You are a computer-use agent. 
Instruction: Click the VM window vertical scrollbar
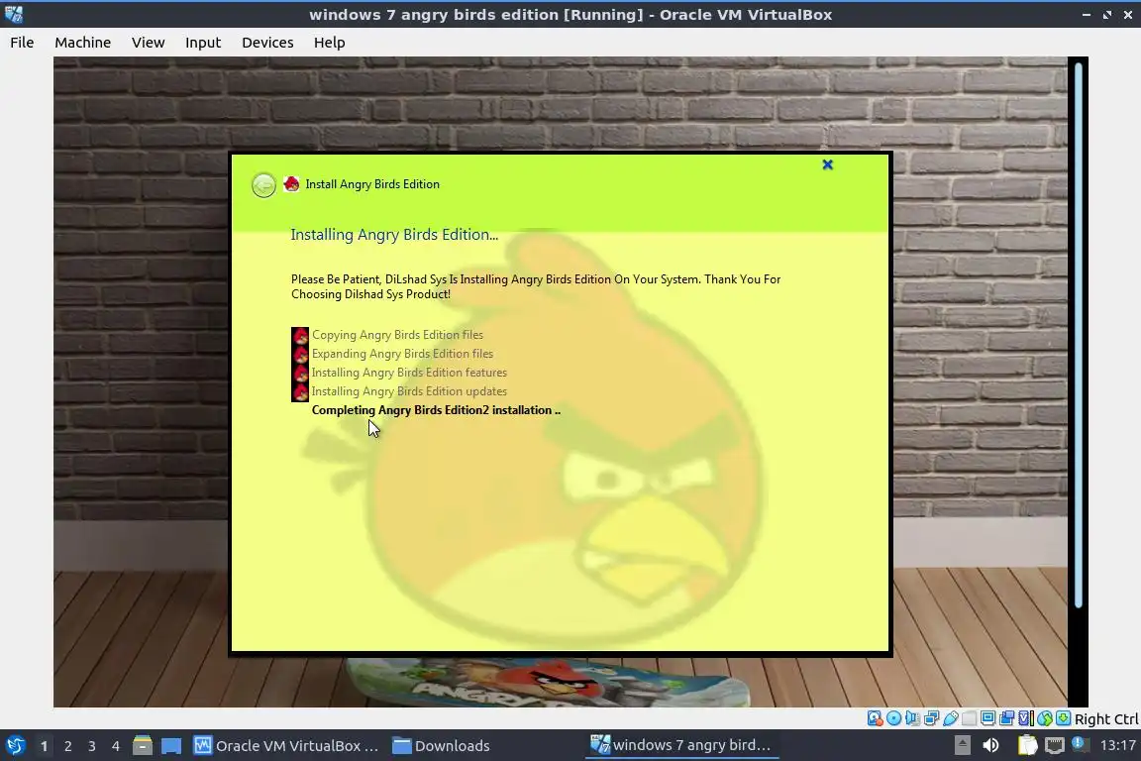point(1079,336)
